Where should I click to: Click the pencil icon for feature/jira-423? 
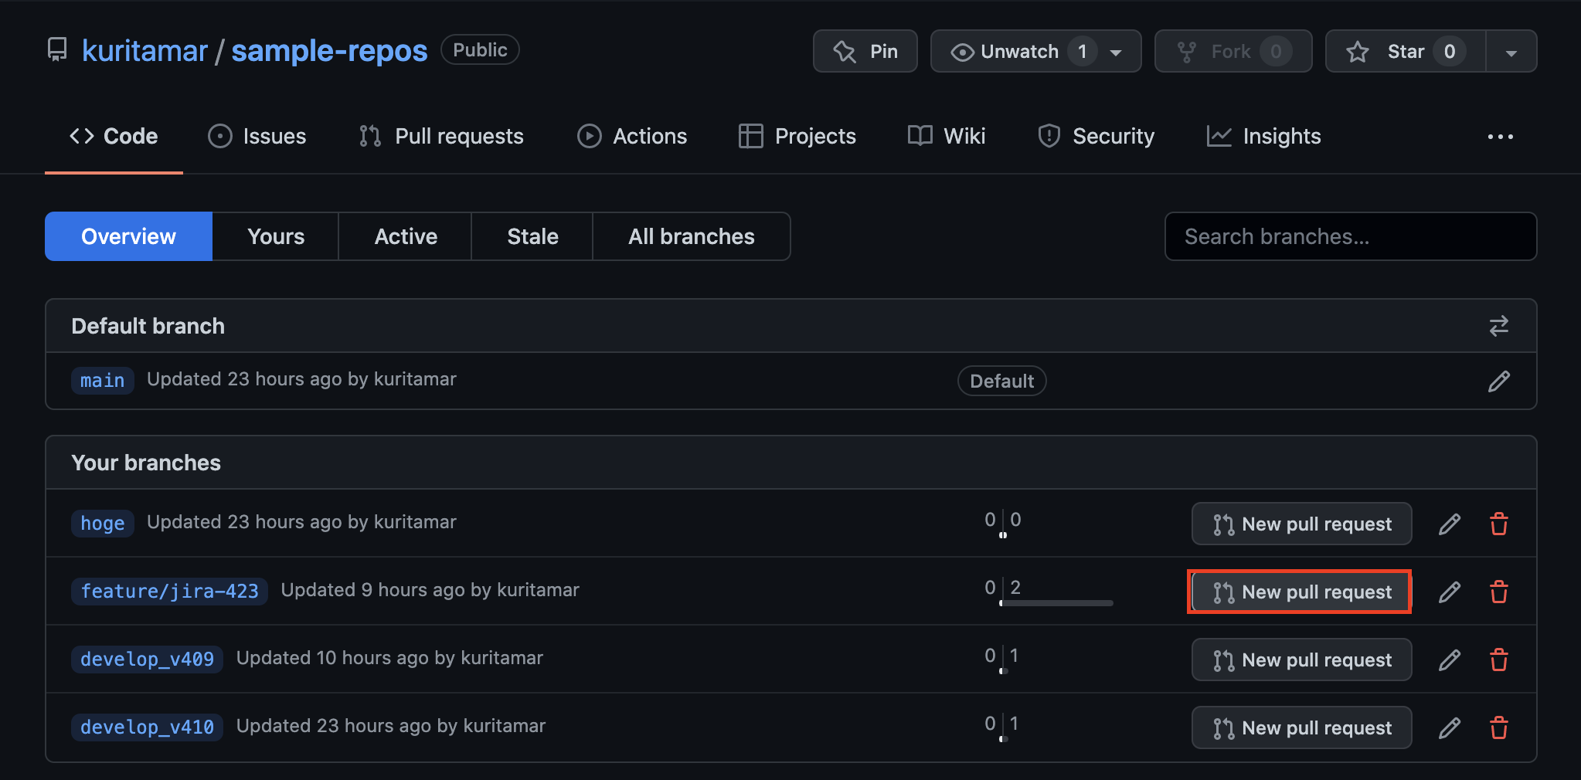1449,592
